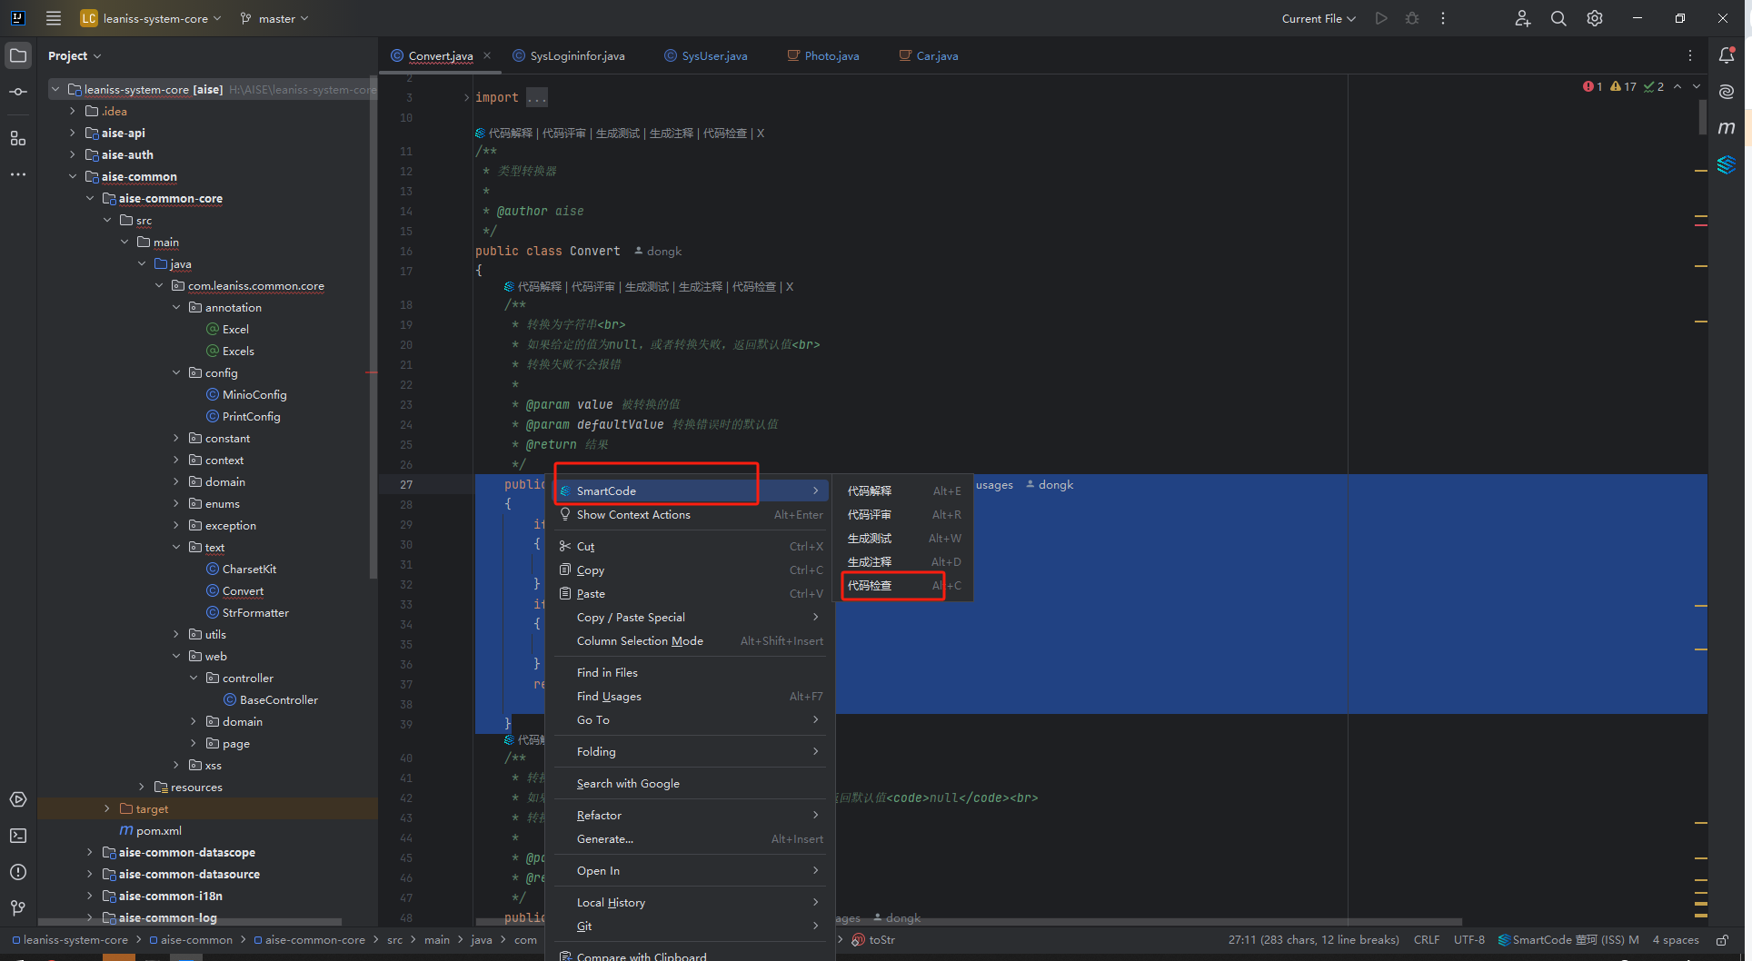The width and height of the screenshot is (1752, 961).
Task: Choose 代码检查 from SmartCode submenu
Action: point(904,585)
